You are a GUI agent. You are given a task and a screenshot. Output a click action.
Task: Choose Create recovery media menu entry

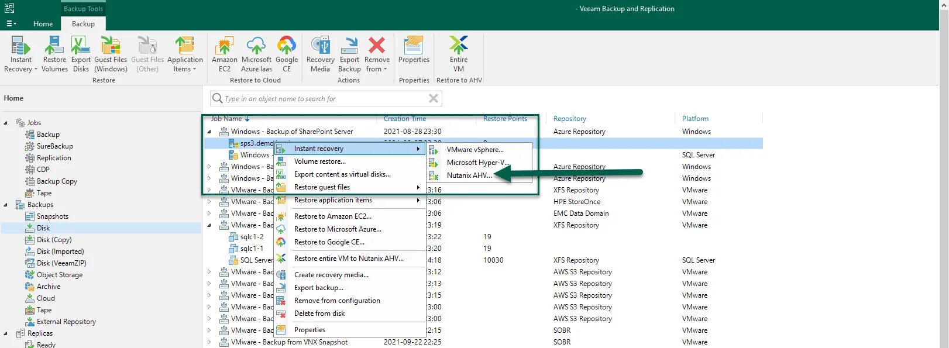pos(350,275)
